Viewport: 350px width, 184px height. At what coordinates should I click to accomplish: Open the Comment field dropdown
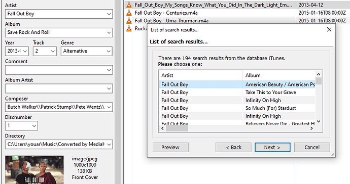click(109, 70)
